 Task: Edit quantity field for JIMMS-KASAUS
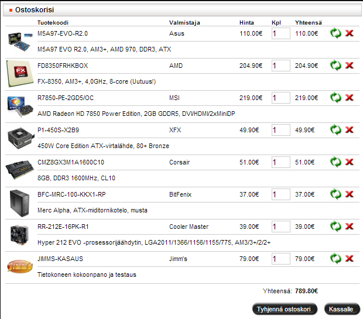281,259
